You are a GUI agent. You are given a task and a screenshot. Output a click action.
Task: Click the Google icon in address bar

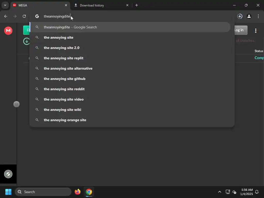(x=37, y=16)
